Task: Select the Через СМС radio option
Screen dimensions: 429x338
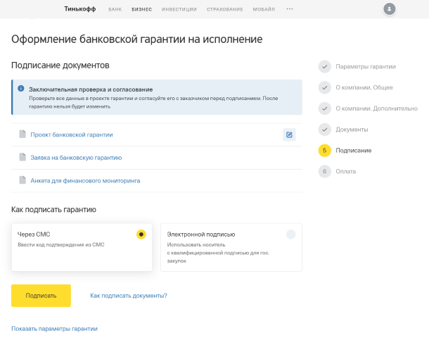Action: click(x=141, y=234)
